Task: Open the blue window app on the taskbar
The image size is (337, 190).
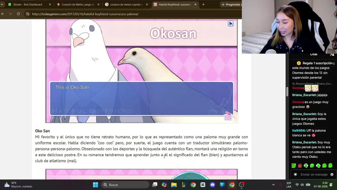Action: [222, 185]
